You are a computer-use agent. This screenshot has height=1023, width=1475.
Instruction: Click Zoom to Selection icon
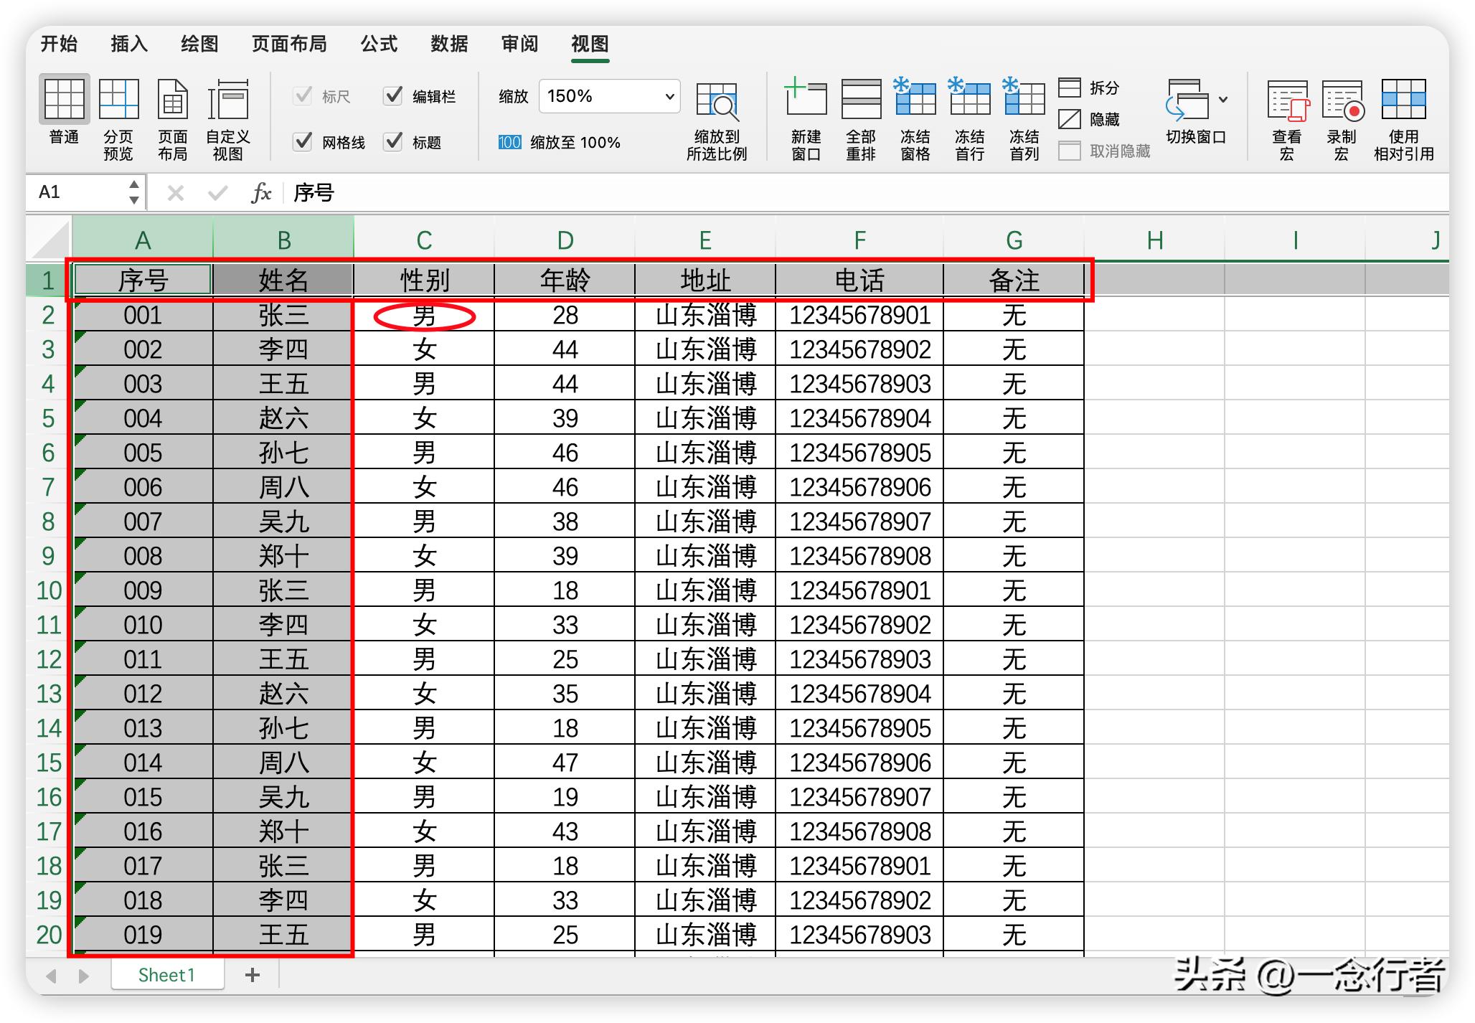(716, 100)
